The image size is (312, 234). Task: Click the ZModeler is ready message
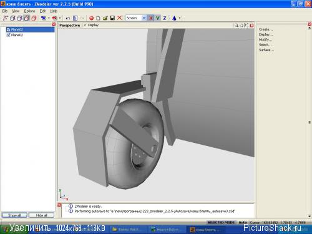point(88,207)
